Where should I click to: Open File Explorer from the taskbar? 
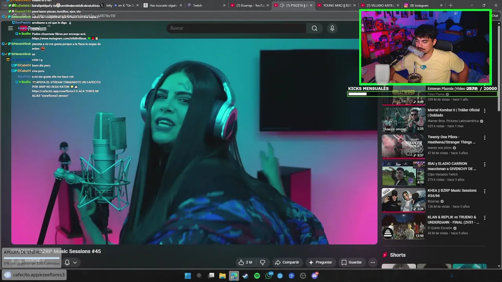coord(222,276)
